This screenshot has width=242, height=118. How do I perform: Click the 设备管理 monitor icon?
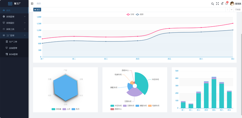[x=6, y=48]
